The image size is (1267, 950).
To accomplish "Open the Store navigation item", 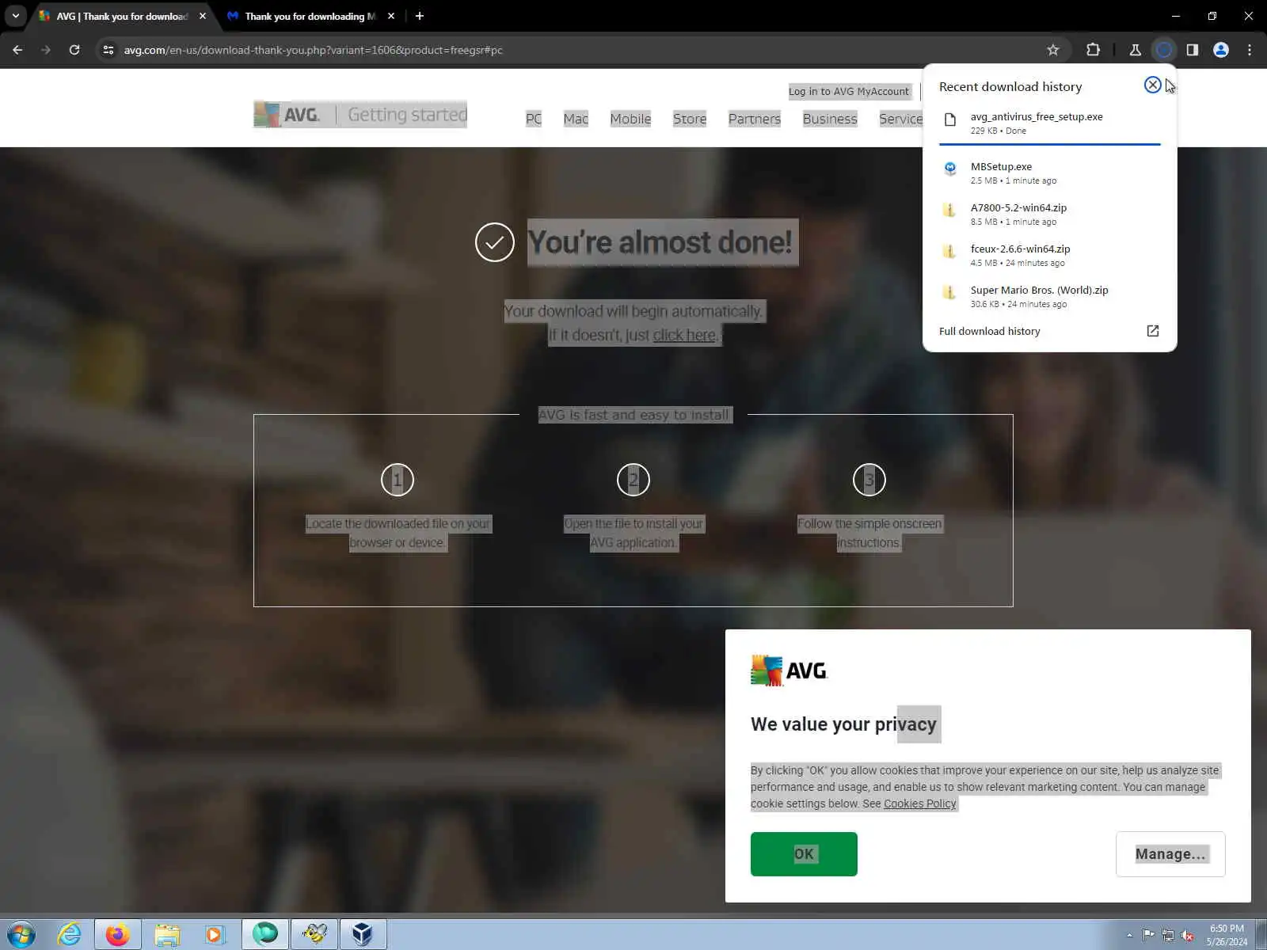I will tap(690, 119).
